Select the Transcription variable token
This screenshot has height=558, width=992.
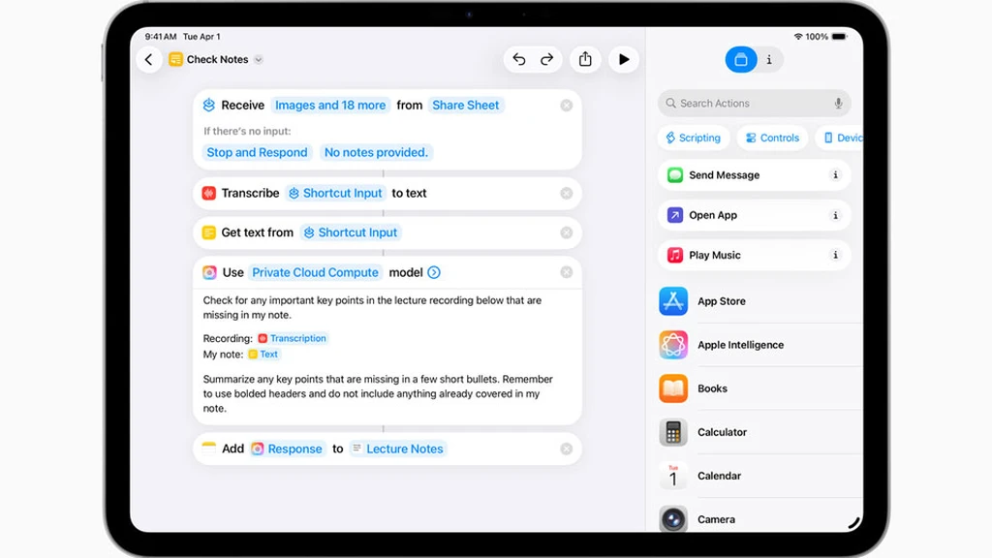click(293, 338)
